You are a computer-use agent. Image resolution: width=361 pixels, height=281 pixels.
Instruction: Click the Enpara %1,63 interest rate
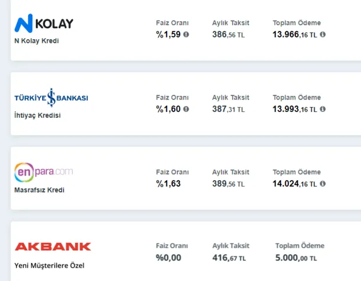click(x=169, y=184)
